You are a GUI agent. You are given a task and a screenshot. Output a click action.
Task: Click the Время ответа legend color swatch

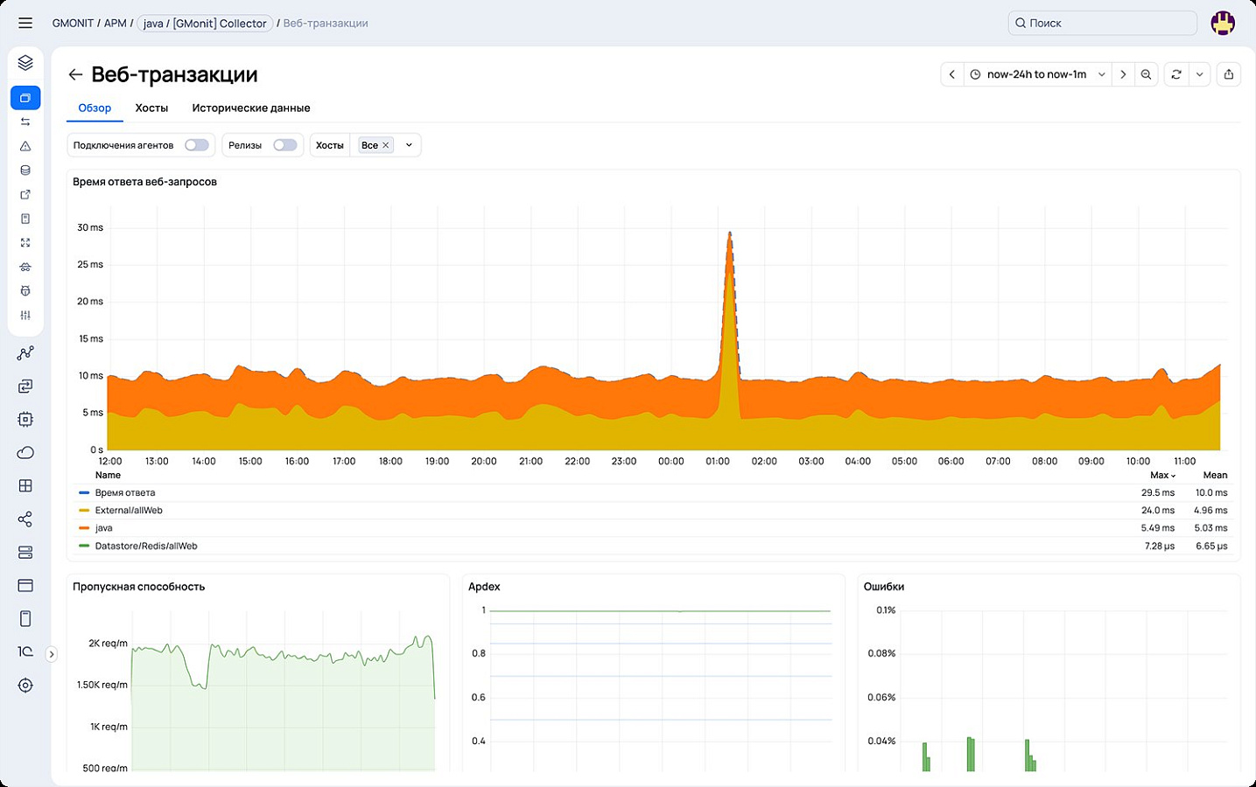point(84,493)
